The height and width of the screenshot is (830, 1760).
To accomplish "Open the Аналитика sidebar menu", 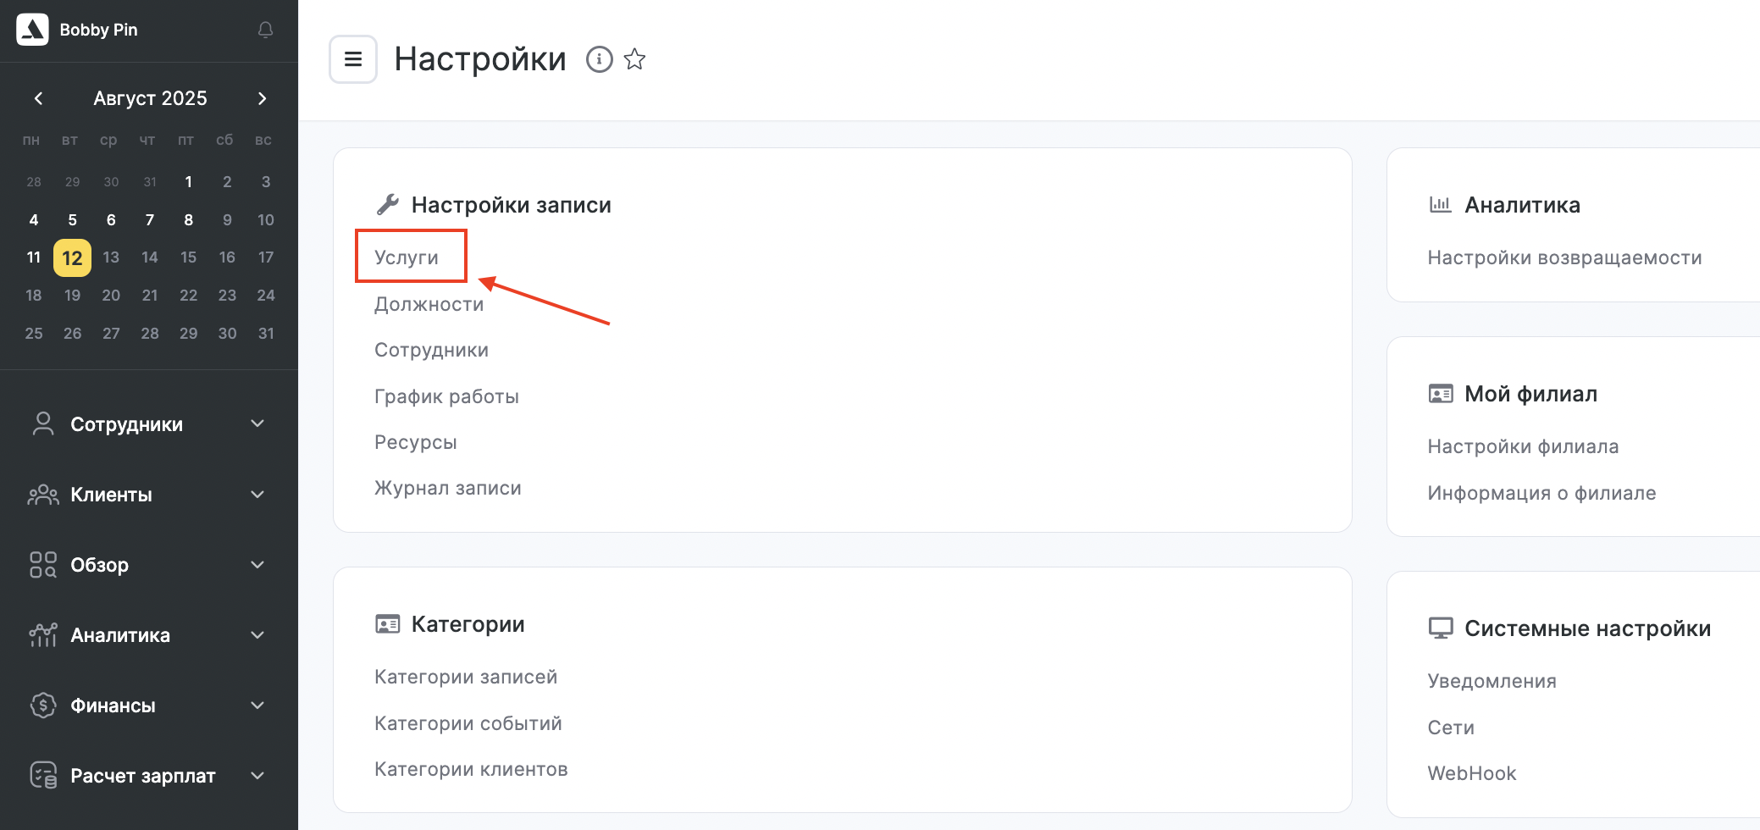I will tap(120, 635).
